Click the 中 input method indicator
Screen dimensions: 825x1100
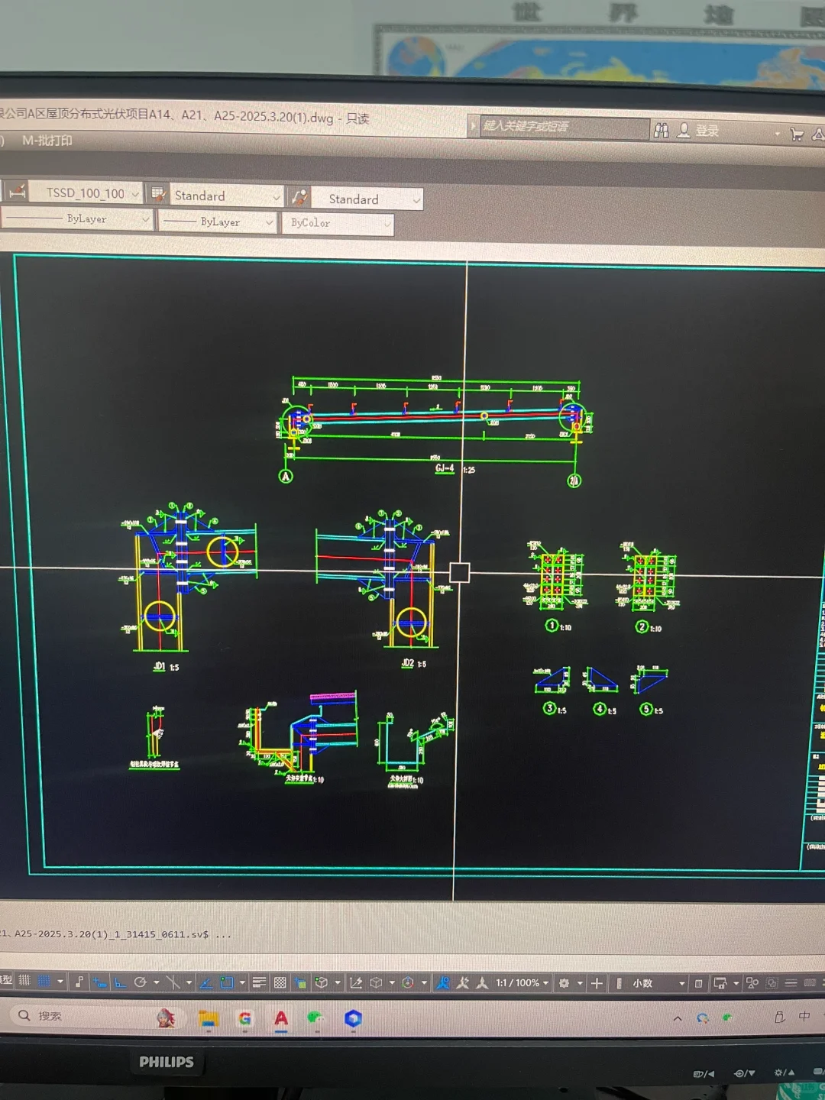804,1016
